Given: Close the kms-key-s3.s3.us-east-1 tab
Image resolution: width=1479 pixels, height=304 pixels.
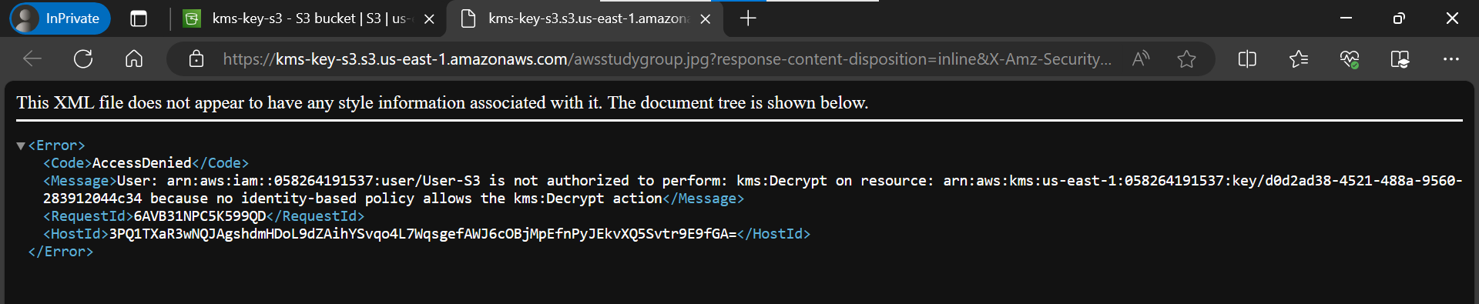Looking at the screenshot, I should pos(705,18).
